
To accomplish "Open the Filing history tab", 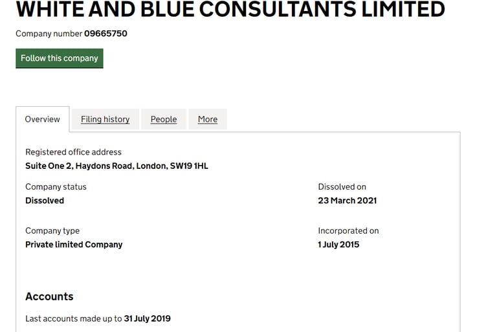I will coord(105,119).
